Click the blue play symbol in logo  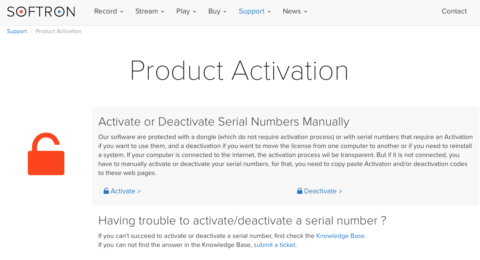click(59, 11)
